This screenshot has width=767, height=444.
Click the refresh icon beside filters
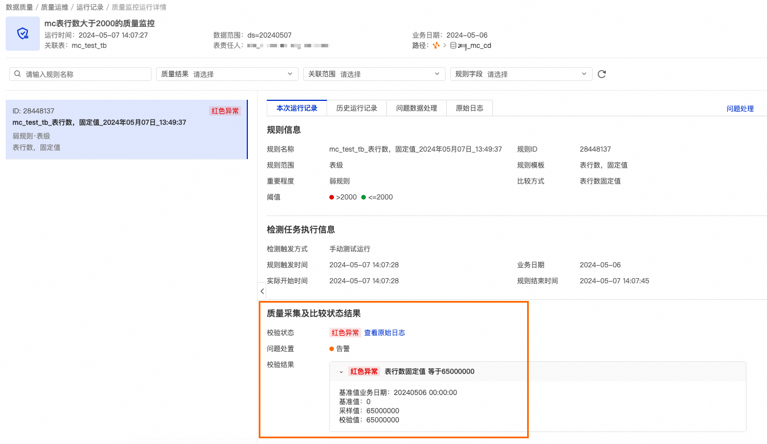tap(602, 74)
